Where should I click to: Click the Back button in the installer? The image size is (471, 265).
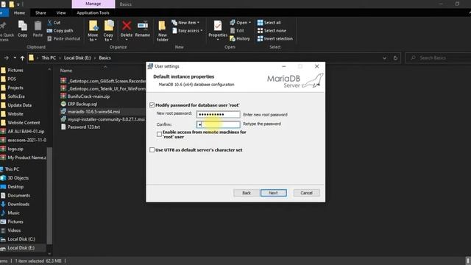click(x=247, y=193)
